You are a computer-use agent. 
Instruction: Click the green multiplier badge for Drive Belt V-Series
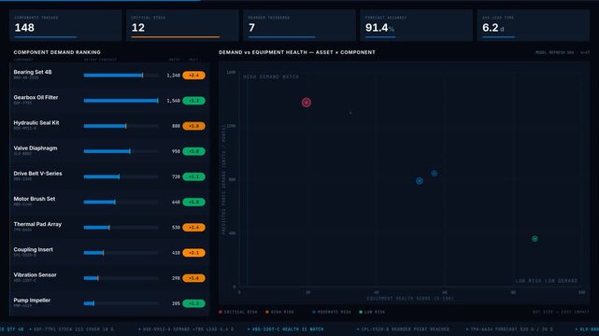pyautogui.click(x=193, y=177)
